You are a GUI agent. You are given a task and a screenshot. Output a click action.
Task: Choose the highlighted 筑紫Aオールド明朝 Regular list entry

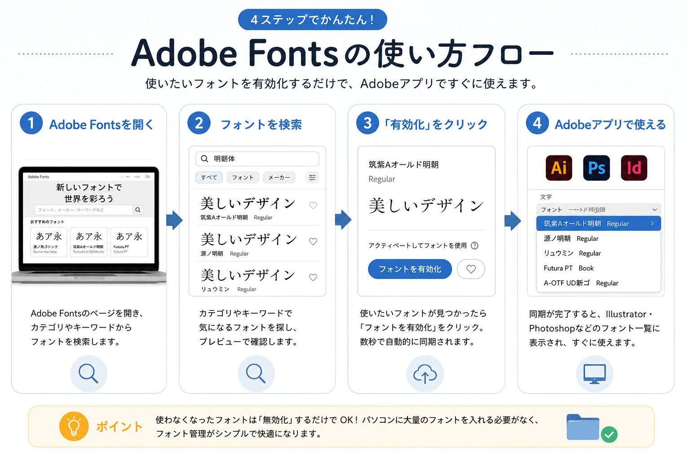coord(598,223)
